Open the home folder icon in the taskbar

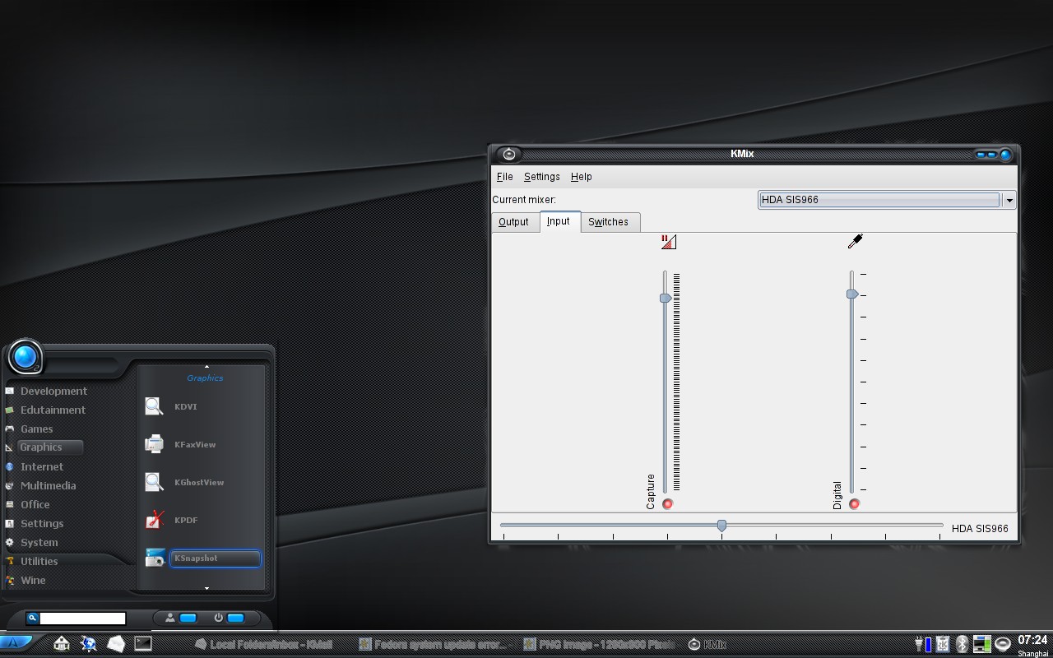[62, 643]
